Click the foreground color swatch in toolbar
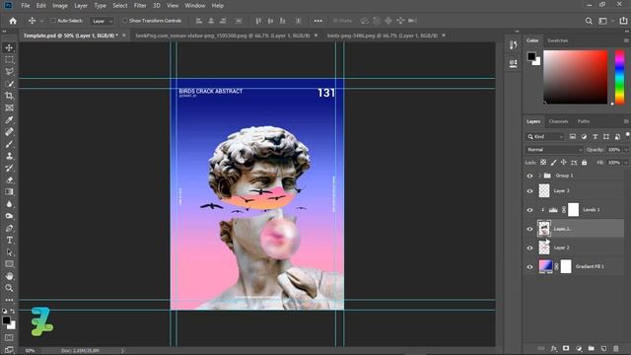631x355 pixels. click(x=6, y=320)
